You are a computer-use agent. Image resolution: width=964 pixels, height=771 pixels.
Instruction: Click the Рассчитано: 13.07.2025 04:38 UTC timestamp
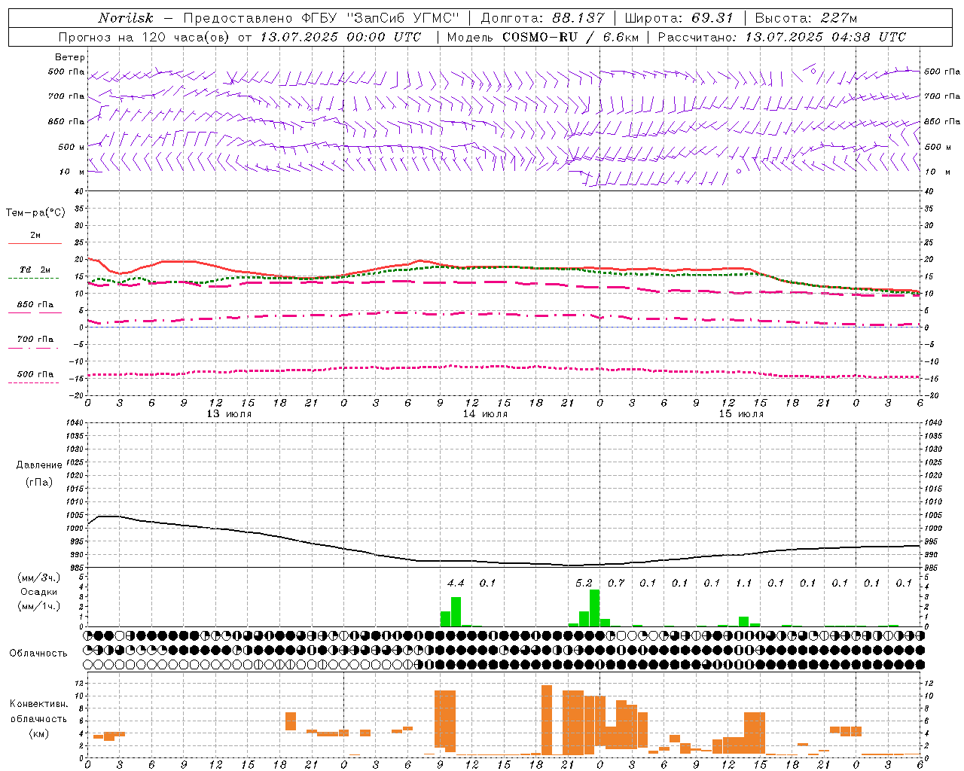[x=782, y=37]
